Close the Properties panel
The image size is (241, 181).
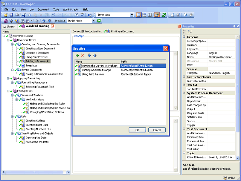pos(238,26)
